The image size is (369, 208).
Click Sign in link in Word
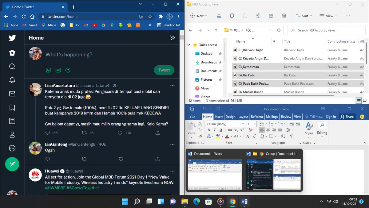331,117
